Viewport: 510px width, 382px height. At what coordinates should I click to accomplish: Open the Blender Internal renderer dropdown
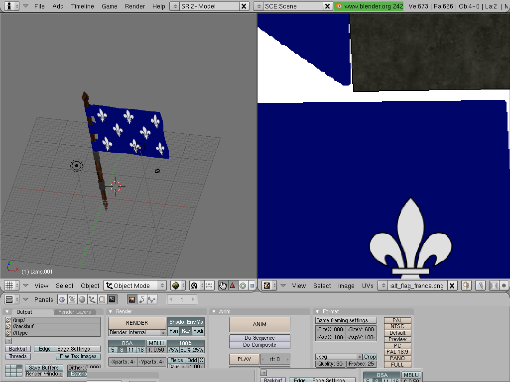[x=137, y=333]
